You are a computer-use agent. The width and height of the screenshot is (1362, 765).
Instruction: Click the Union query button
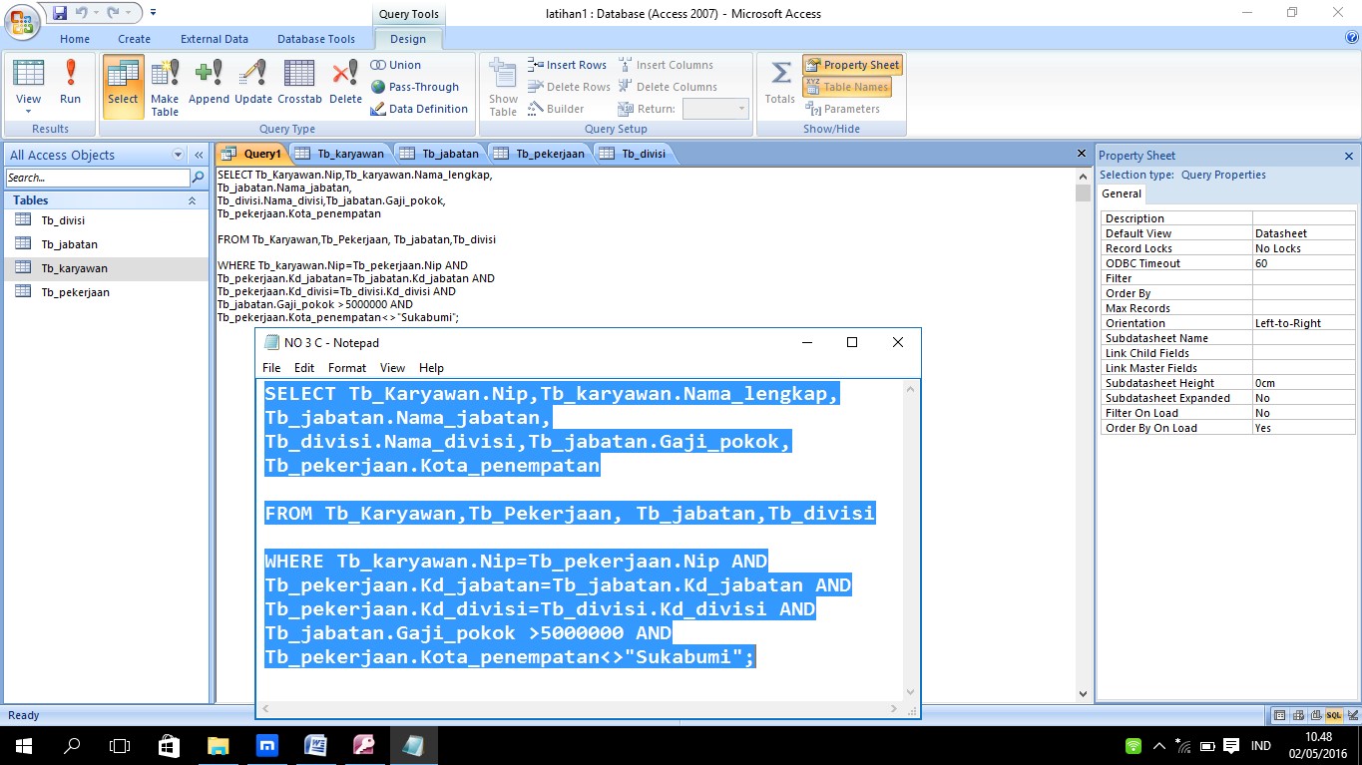pos(396,65)
